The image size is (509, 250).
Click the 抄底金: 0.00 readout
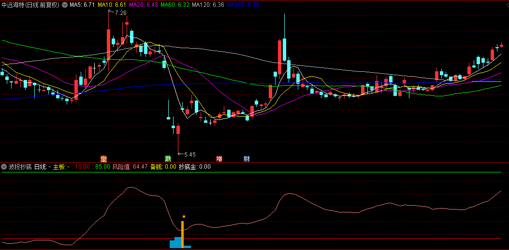[195, 167]
